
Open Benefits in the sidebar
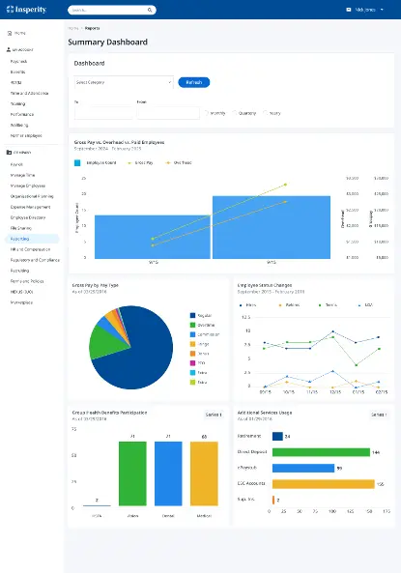pyautogui.click(x=18, y=72)
